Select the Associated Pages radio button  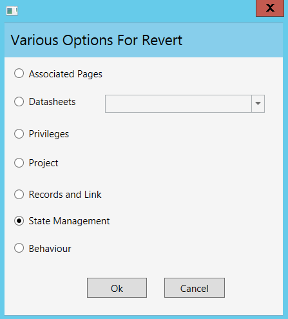point(19,73)
